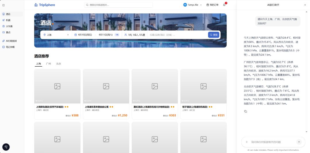
Task: Open 笔记攻略 in the sidebar
Action: click(x=12, y=47)
